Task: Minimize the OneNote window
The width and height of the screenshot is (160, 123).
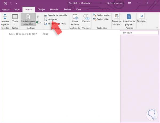Action: point(138,3)
